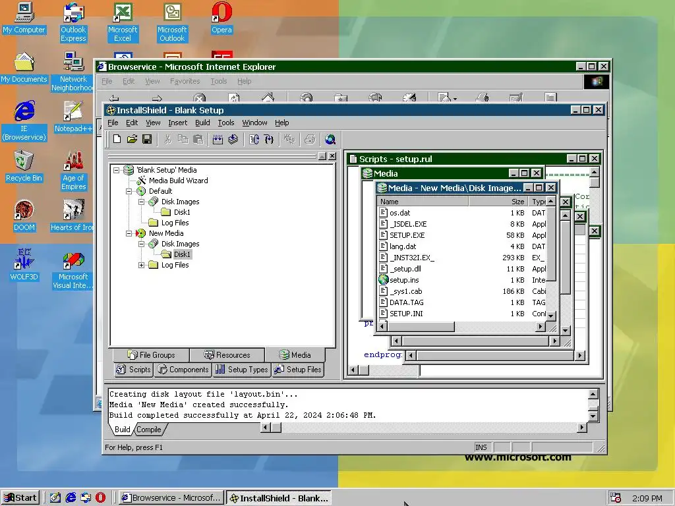Select the Age of Empires desktop icon
The height and width of the screenshot is (506, 675).
(73, 170)
